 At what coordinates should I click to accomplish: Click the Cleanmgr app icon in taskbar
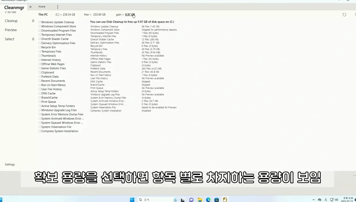(225, 200)
